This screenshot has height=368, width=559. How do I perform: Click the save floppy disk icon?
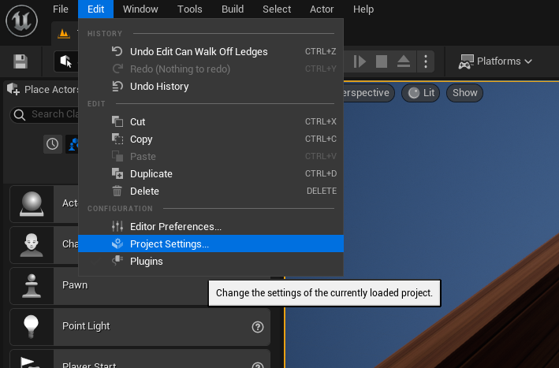click(20, 61)
